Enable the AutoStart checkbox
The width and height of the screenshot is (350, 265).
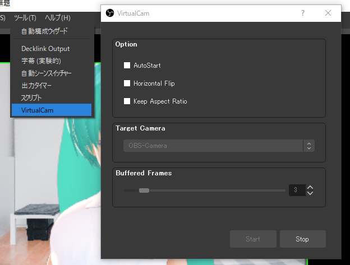pyautogui.click(x=127, y=66)
